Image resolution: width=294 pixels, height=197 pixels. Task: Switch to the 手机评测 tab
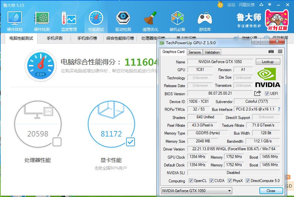tap(54, 38)
